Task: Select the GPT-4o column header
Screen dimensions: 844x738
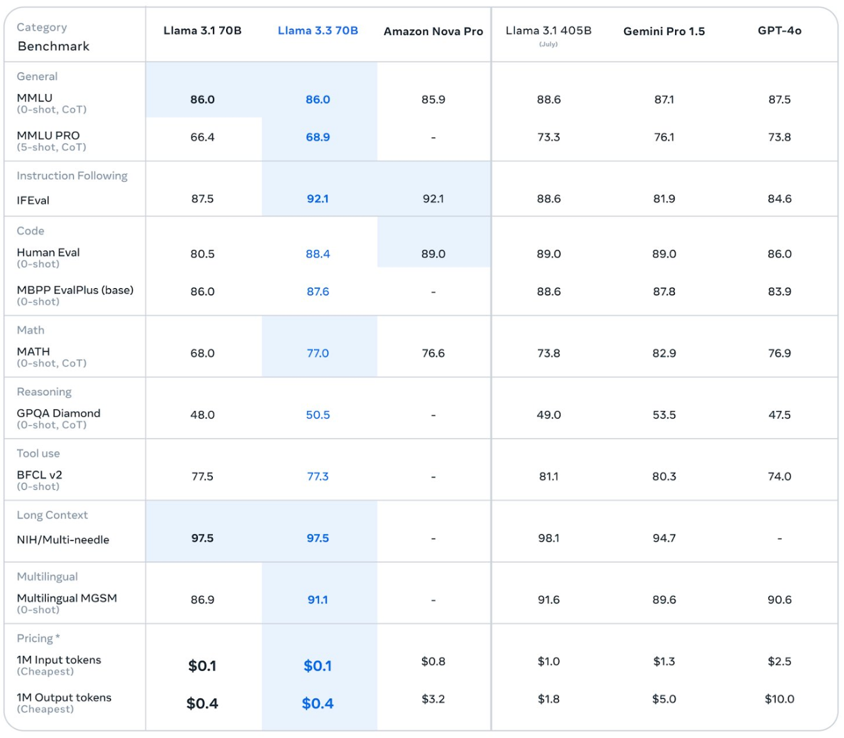Action: (x=779, y=31)
